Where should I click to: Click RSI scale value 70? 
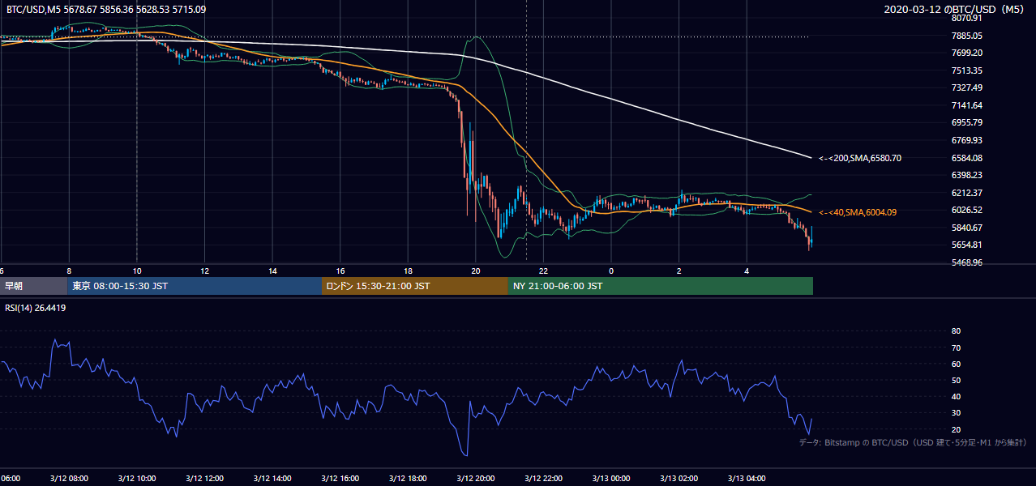point(956,347)
